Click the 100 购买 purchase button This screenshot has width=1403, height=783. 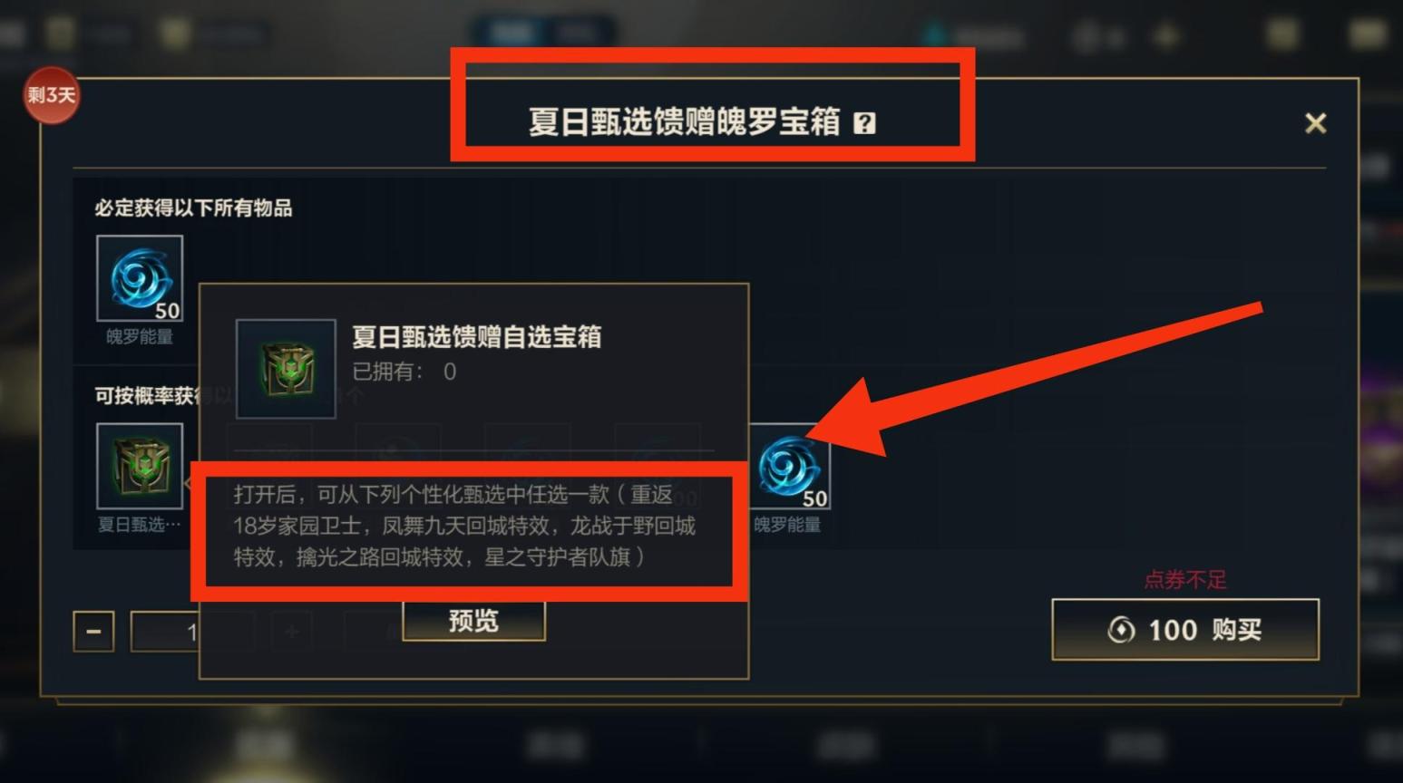pos(1185,630)
